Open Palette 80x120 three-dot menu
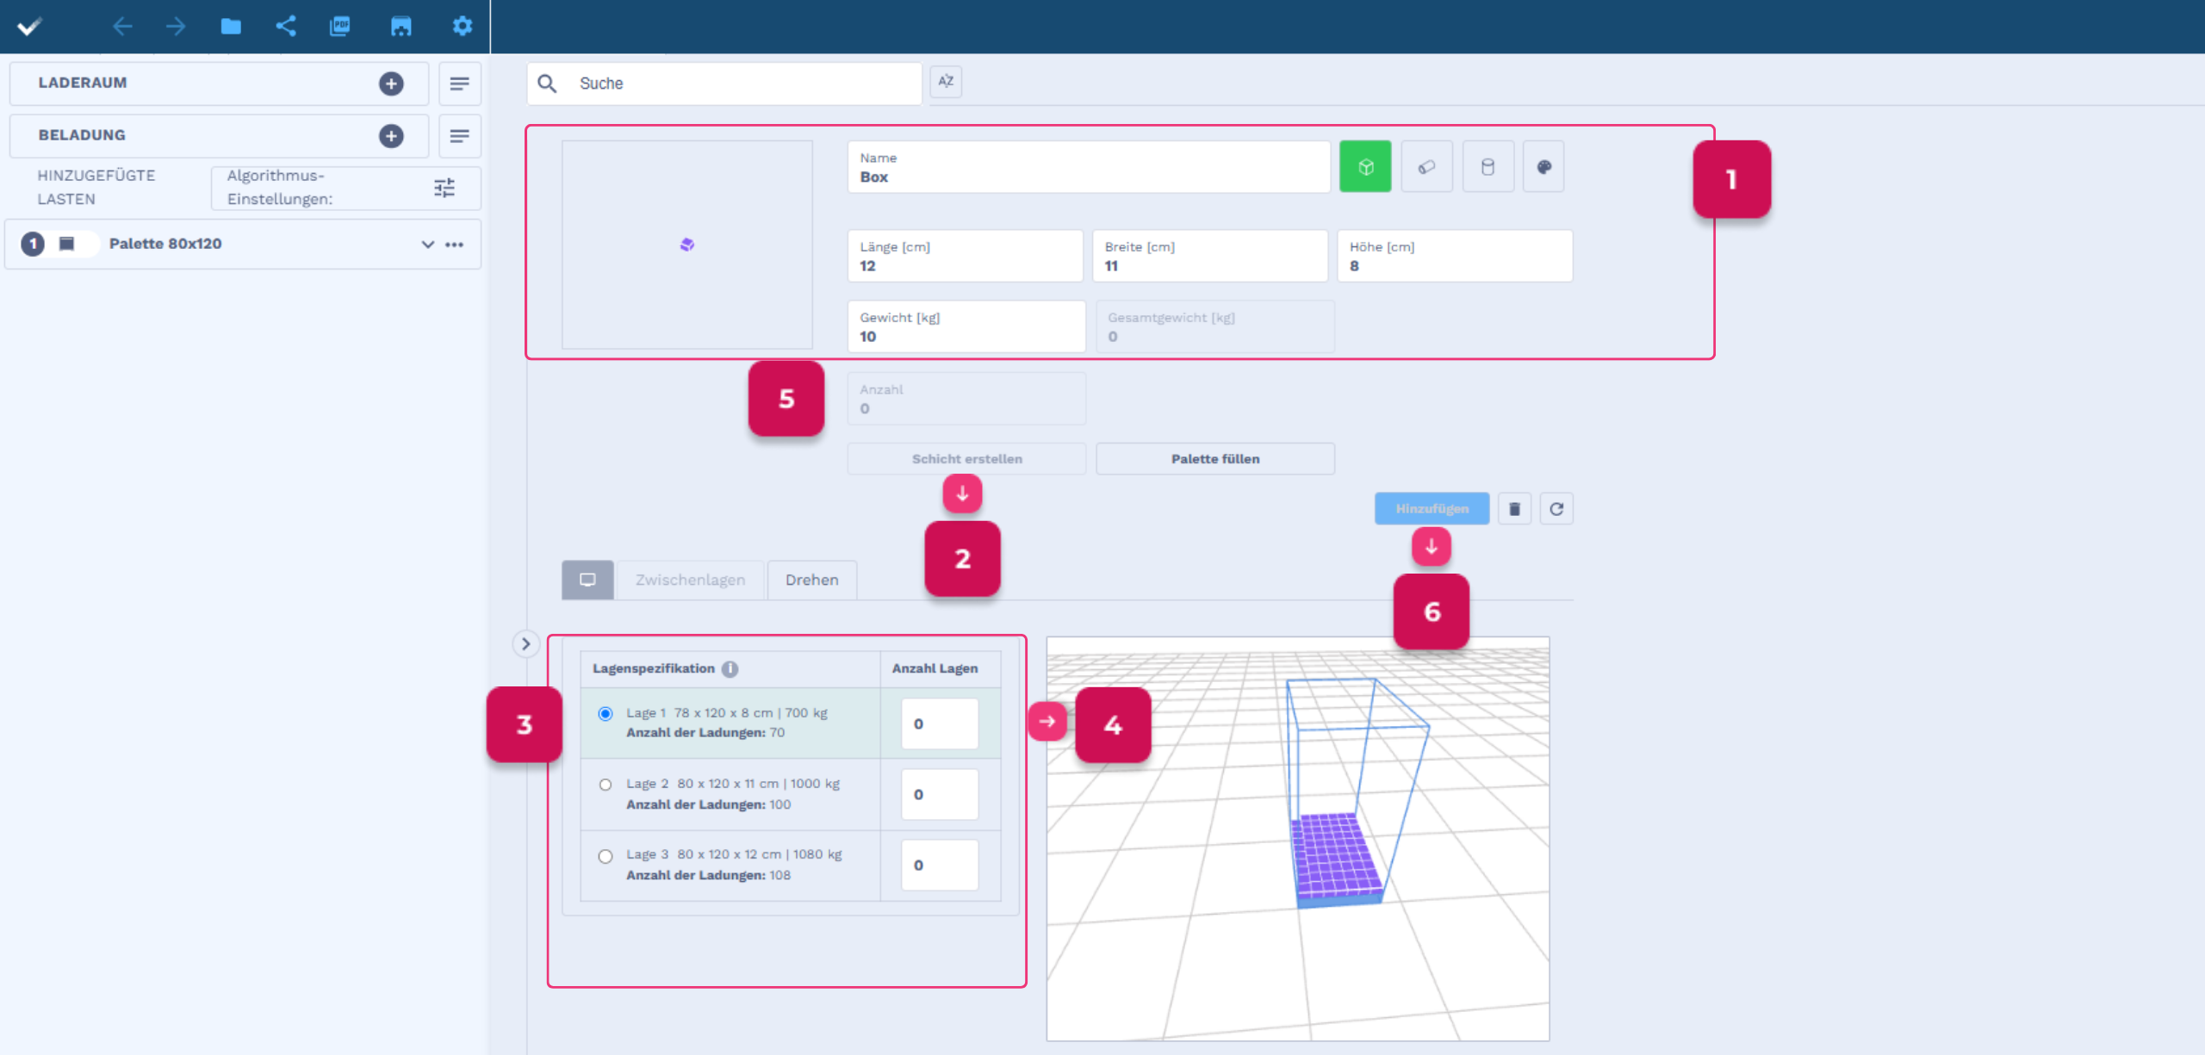This screenshot has width=2205, height=1055. click(x=455, y=245)
